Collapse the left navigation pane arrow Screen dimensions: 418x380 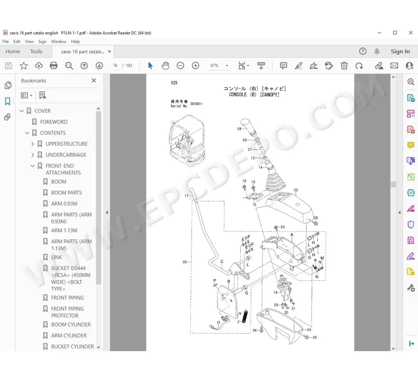click(x=107, y=212)
